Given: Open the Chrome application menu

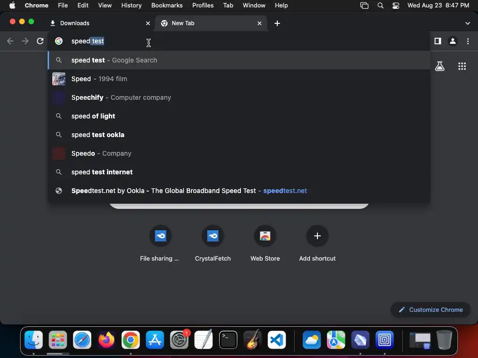Looking at the screenshot, I should tap(36, 5).
